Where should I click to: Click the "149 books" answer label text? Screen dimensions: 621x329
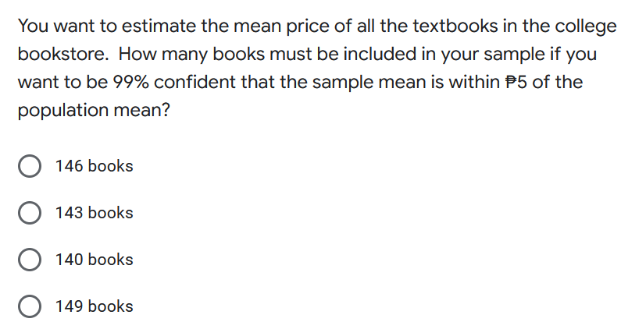click(94, 306)
